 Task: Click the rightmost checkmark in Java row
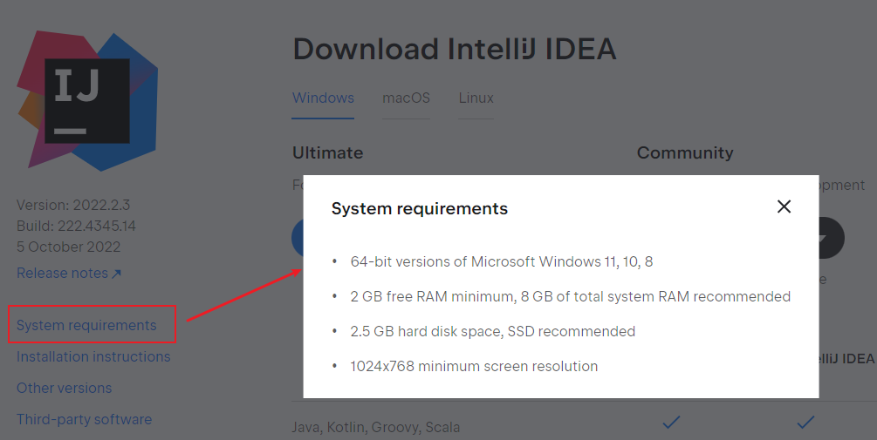pos(805,423)
